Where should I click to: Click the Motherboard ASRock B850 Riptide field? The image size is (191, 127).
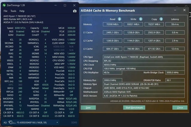tap(144, 92)
